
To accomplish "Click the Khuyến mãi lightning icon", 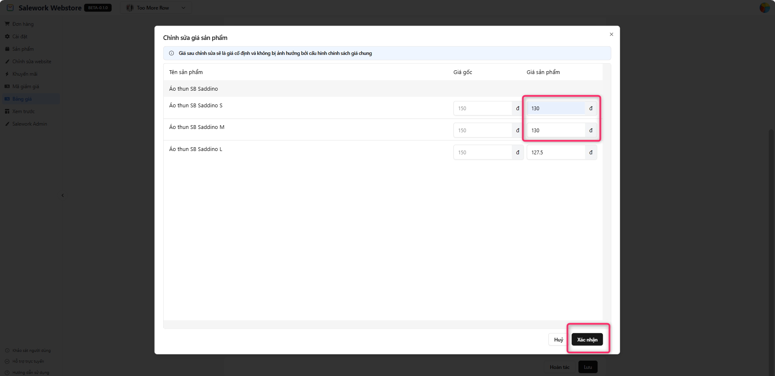I will [7, 74].
